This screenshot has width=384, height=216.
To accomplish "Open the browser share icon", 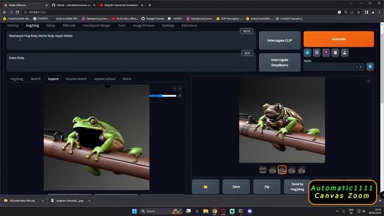I will tap(352, 12).
